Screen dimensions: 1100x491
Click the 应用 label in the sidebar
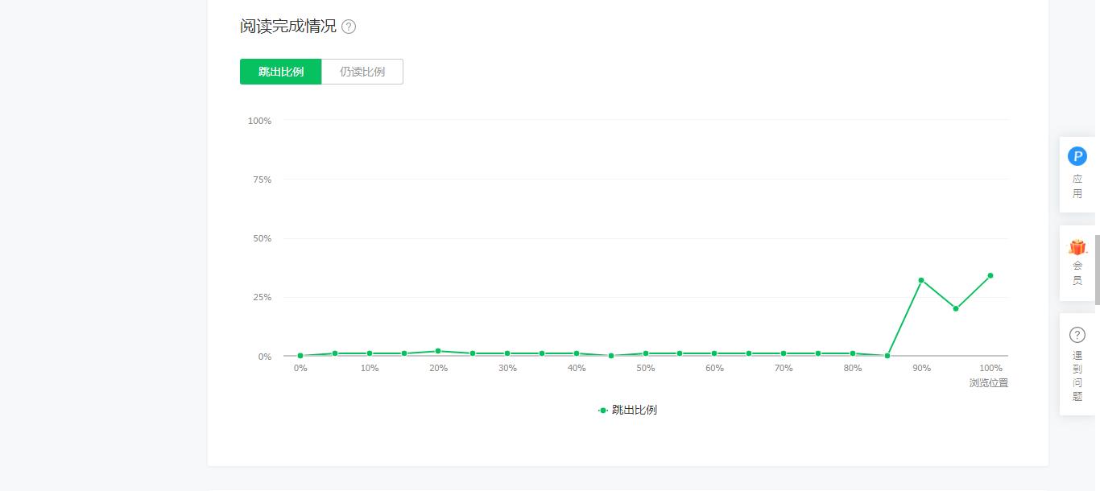1077,186
